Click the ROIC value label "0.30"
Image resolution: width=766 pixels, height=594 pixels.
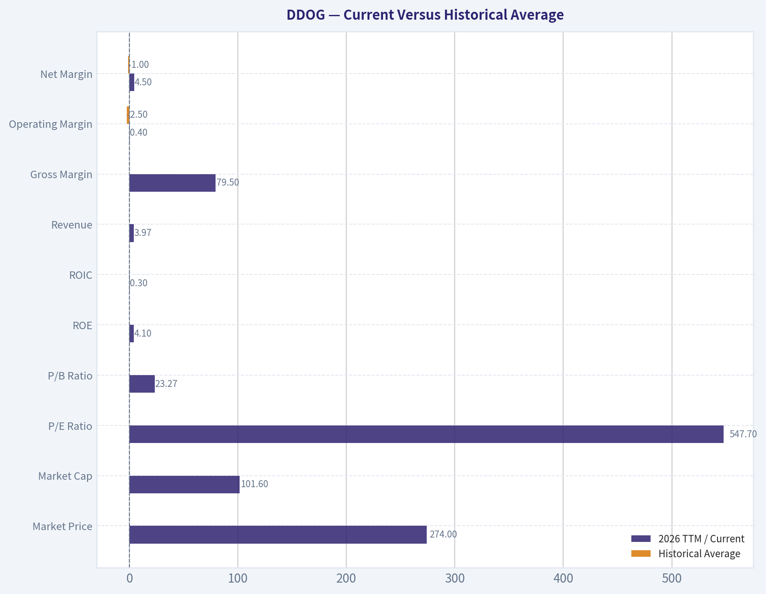pos(139,283)
